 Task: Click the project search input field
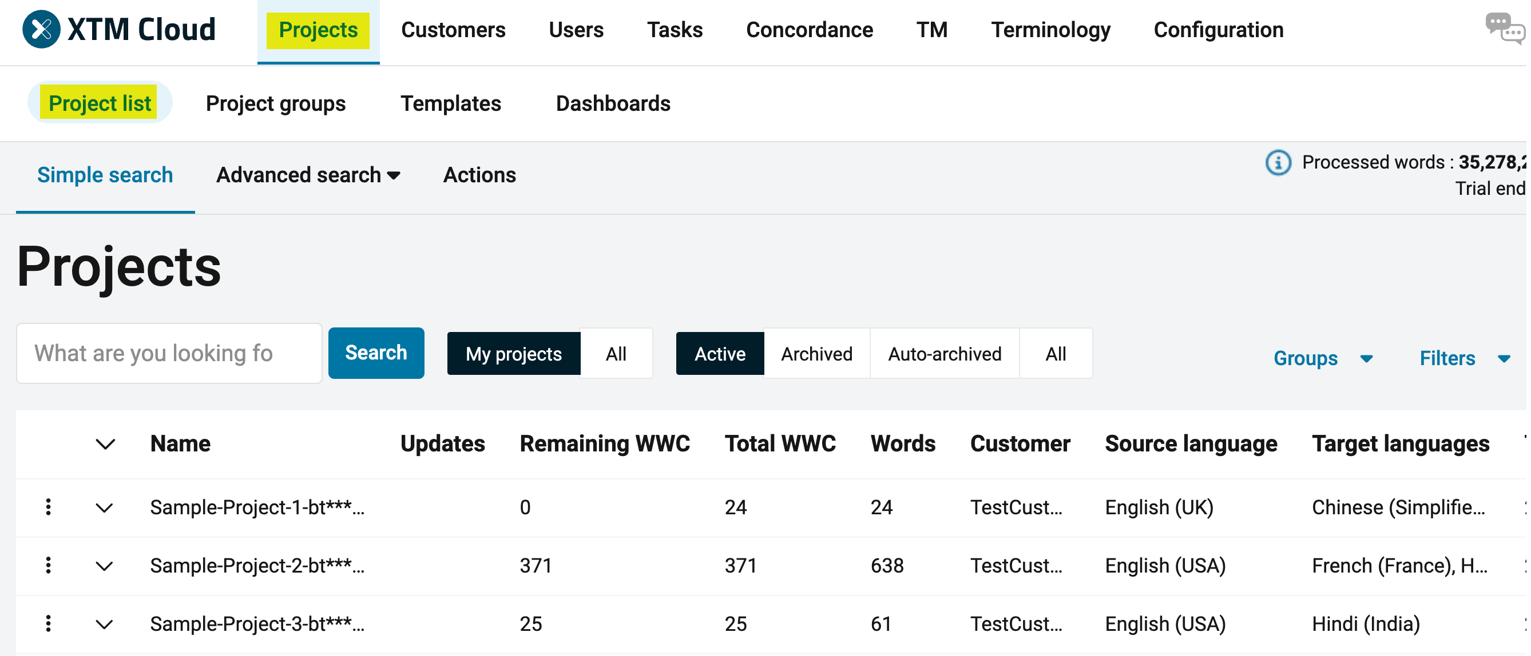click(169, 353)
